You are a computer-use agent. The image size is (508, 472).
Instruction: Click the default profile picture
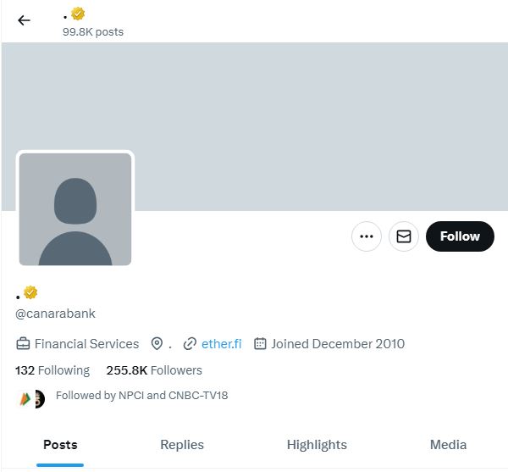[x=75, y=208]
